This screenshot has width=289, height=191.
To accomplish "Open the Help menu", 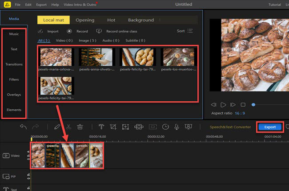I will pos(55,4).
